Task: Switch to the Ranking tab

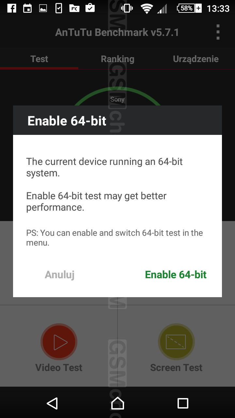Action: tap(117, 59)
